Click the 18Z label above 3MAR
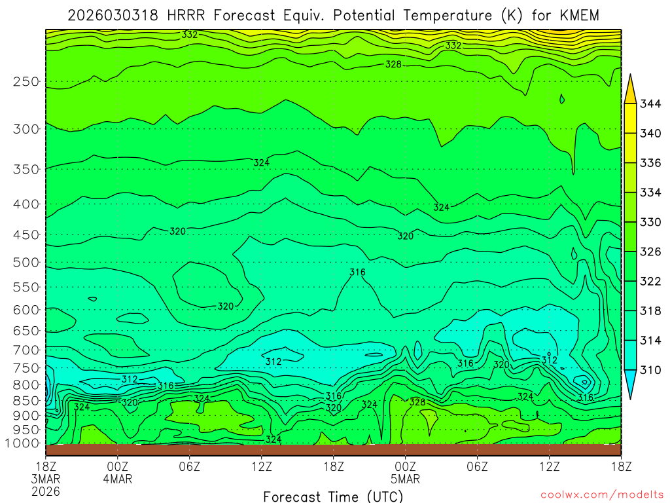 pos(46,466)
